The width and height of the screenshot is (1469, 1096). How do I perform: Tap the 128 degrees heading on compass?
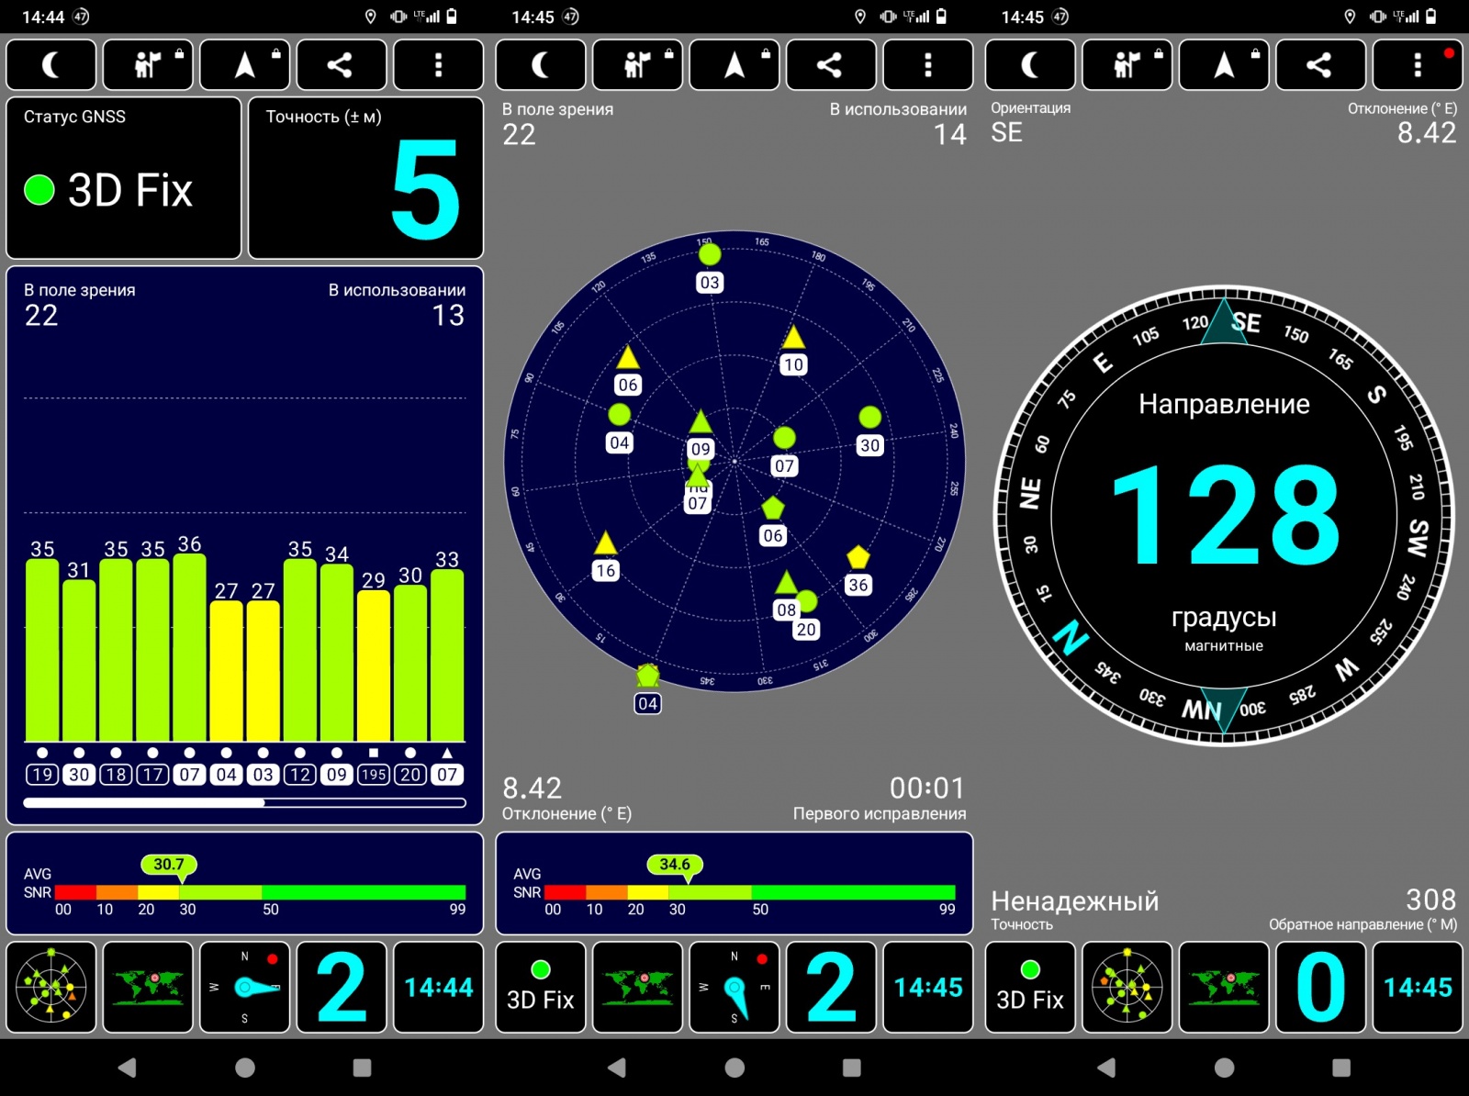[1225, 514]
